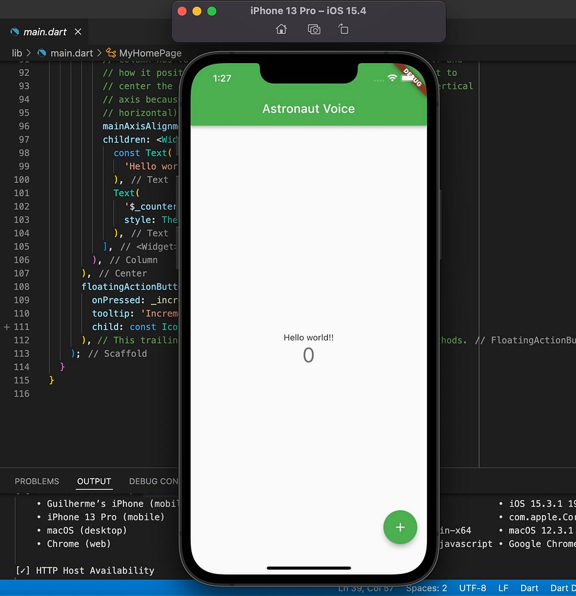
Task: Change line ending LF in status bar
Action: tap(503, 588)
